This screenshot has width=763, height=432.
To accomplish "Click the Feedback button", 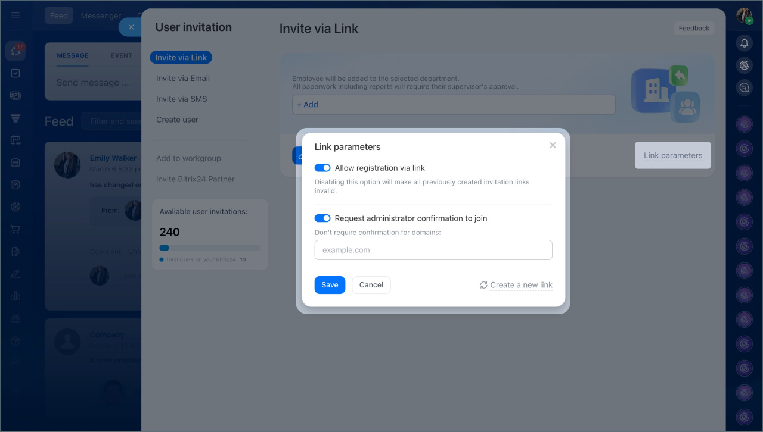I will [x=694, y=28].
